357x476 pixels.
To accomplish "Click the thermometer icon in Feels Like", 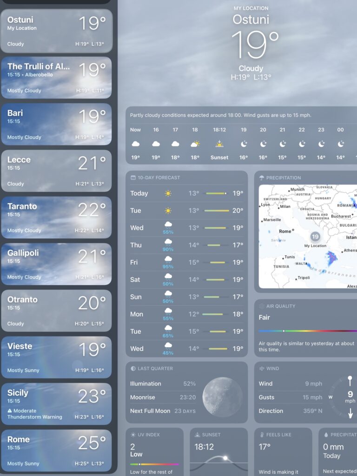I will 262,435.
